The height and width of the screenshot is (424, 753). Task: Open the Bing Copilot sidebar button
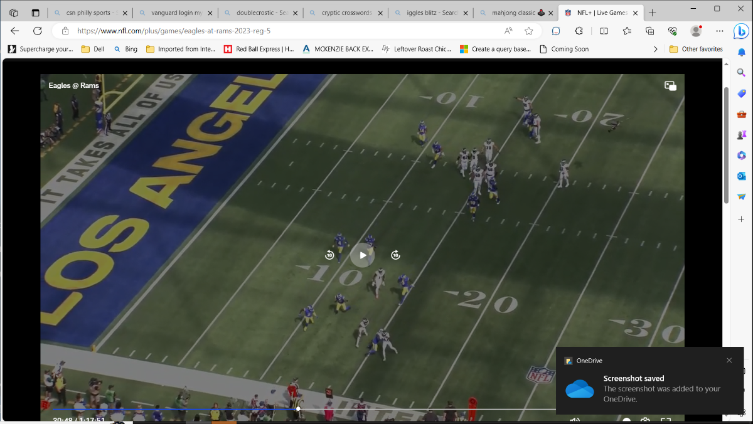(x=741, y=31)
